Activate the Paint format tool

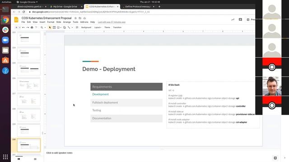coord(36,27)
